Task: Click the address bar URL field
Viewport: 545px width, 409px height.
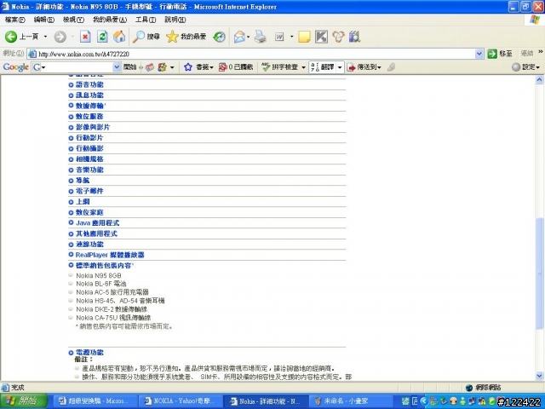Action: [x=255, y=54]
